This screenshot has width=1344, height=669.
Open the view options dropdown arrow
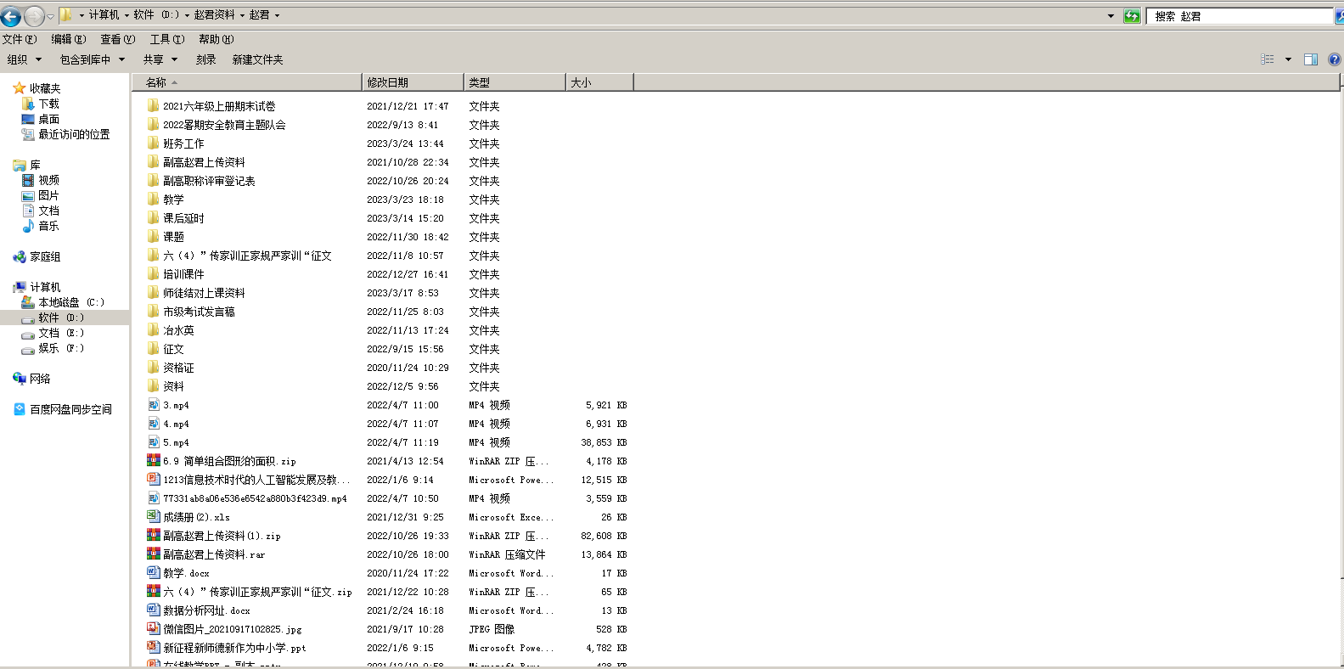(x=1288, y=59)
